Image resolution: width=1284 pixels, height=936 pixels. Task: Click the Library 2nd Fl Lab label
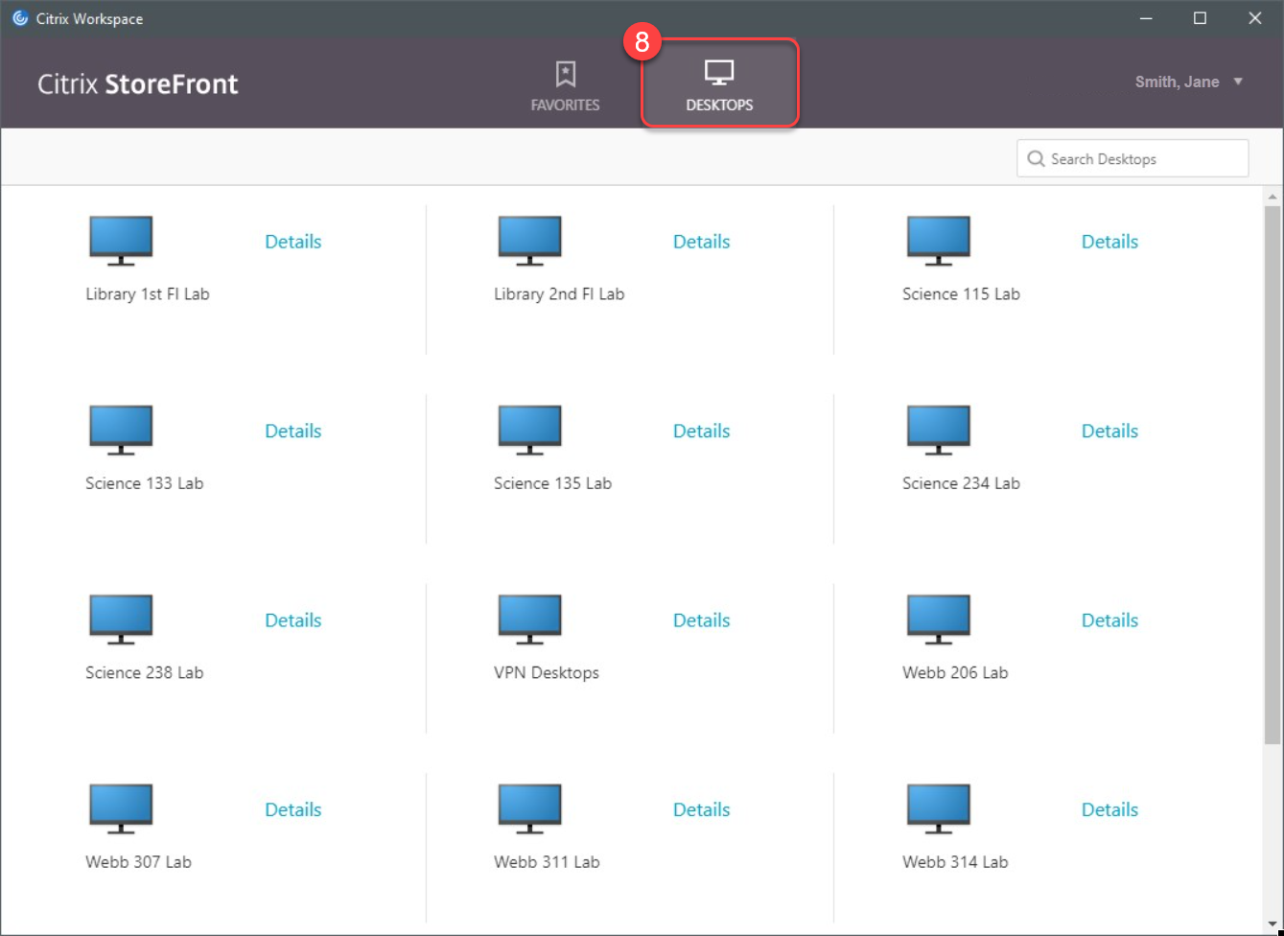tap(559, 294)
